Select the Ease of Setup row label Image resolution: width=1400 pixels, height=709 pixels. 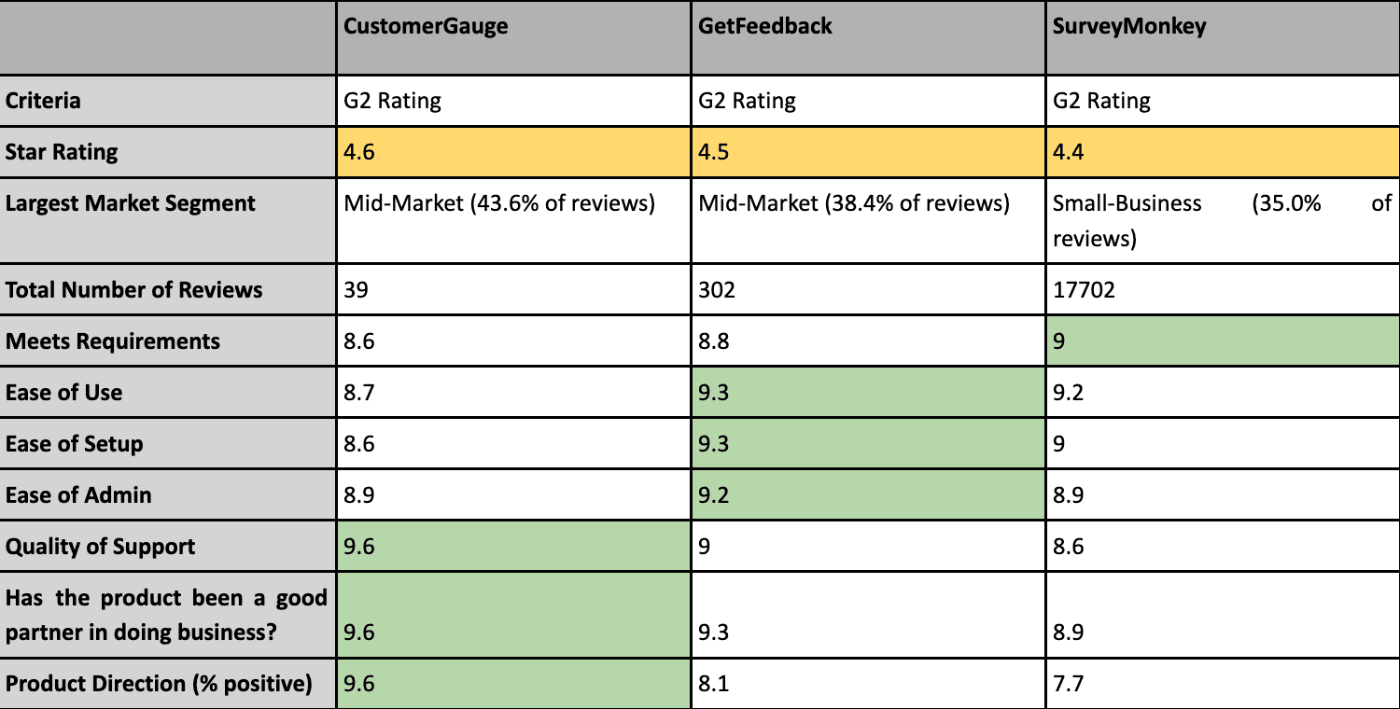[x=75, y=444]
